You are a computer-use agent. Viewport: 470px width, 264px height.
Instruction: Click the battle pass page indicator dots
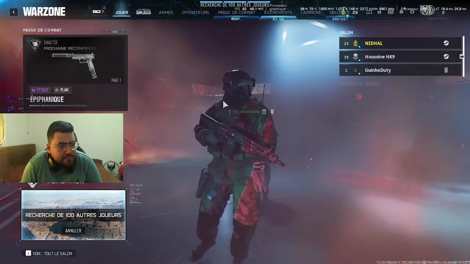click(115, 32)
